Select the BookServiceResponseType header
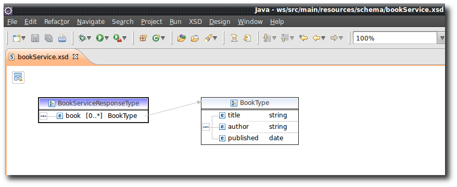This screenshot has height=187, width=457. [93, 103]
